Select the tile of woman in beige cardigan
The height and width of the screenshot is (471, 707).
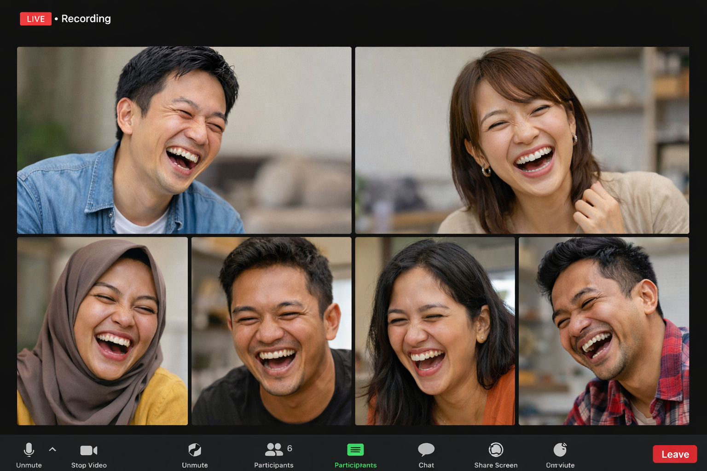522,140
